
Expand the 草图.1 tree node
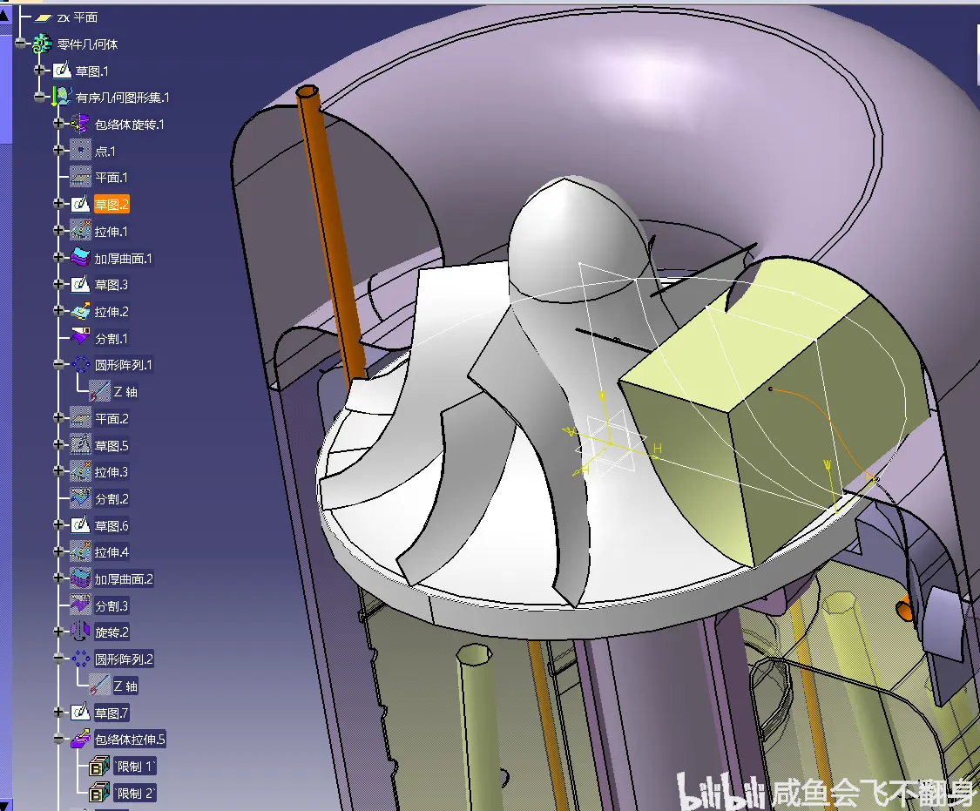[39, 71]
